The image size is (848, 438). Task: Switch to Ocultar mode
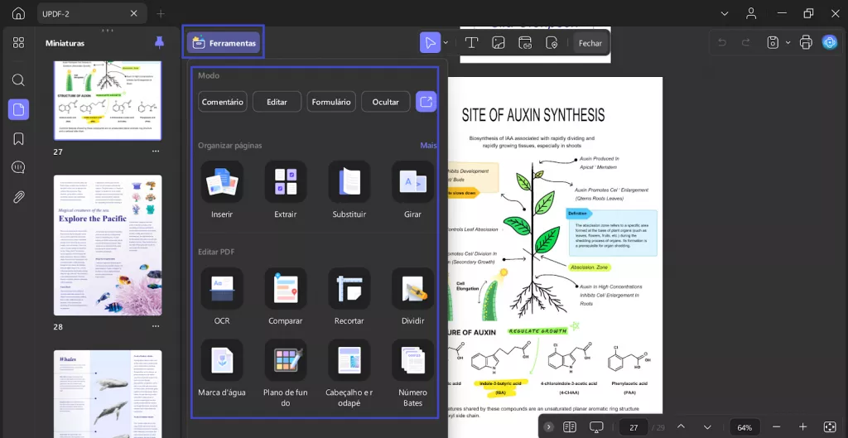pyautogui.click(x=386, y=102)
